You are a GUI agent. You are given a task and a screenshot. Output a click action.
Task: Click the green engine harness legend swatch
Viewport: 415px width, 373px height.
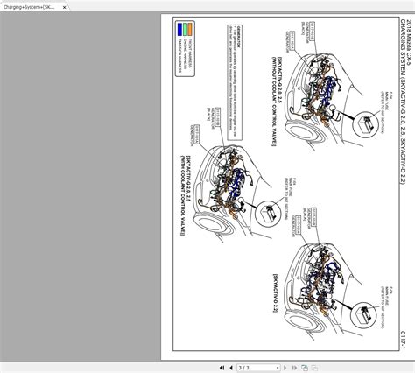click(185, 29)
